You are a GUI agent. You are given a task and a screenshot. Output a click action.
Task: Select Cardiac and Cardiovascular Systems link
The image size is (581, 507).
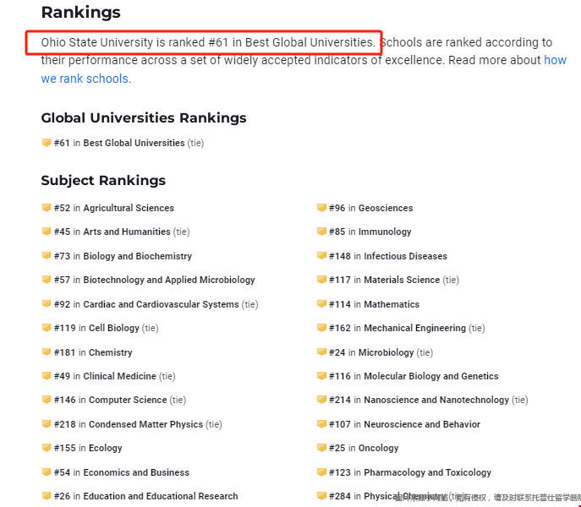pos(162,304)
